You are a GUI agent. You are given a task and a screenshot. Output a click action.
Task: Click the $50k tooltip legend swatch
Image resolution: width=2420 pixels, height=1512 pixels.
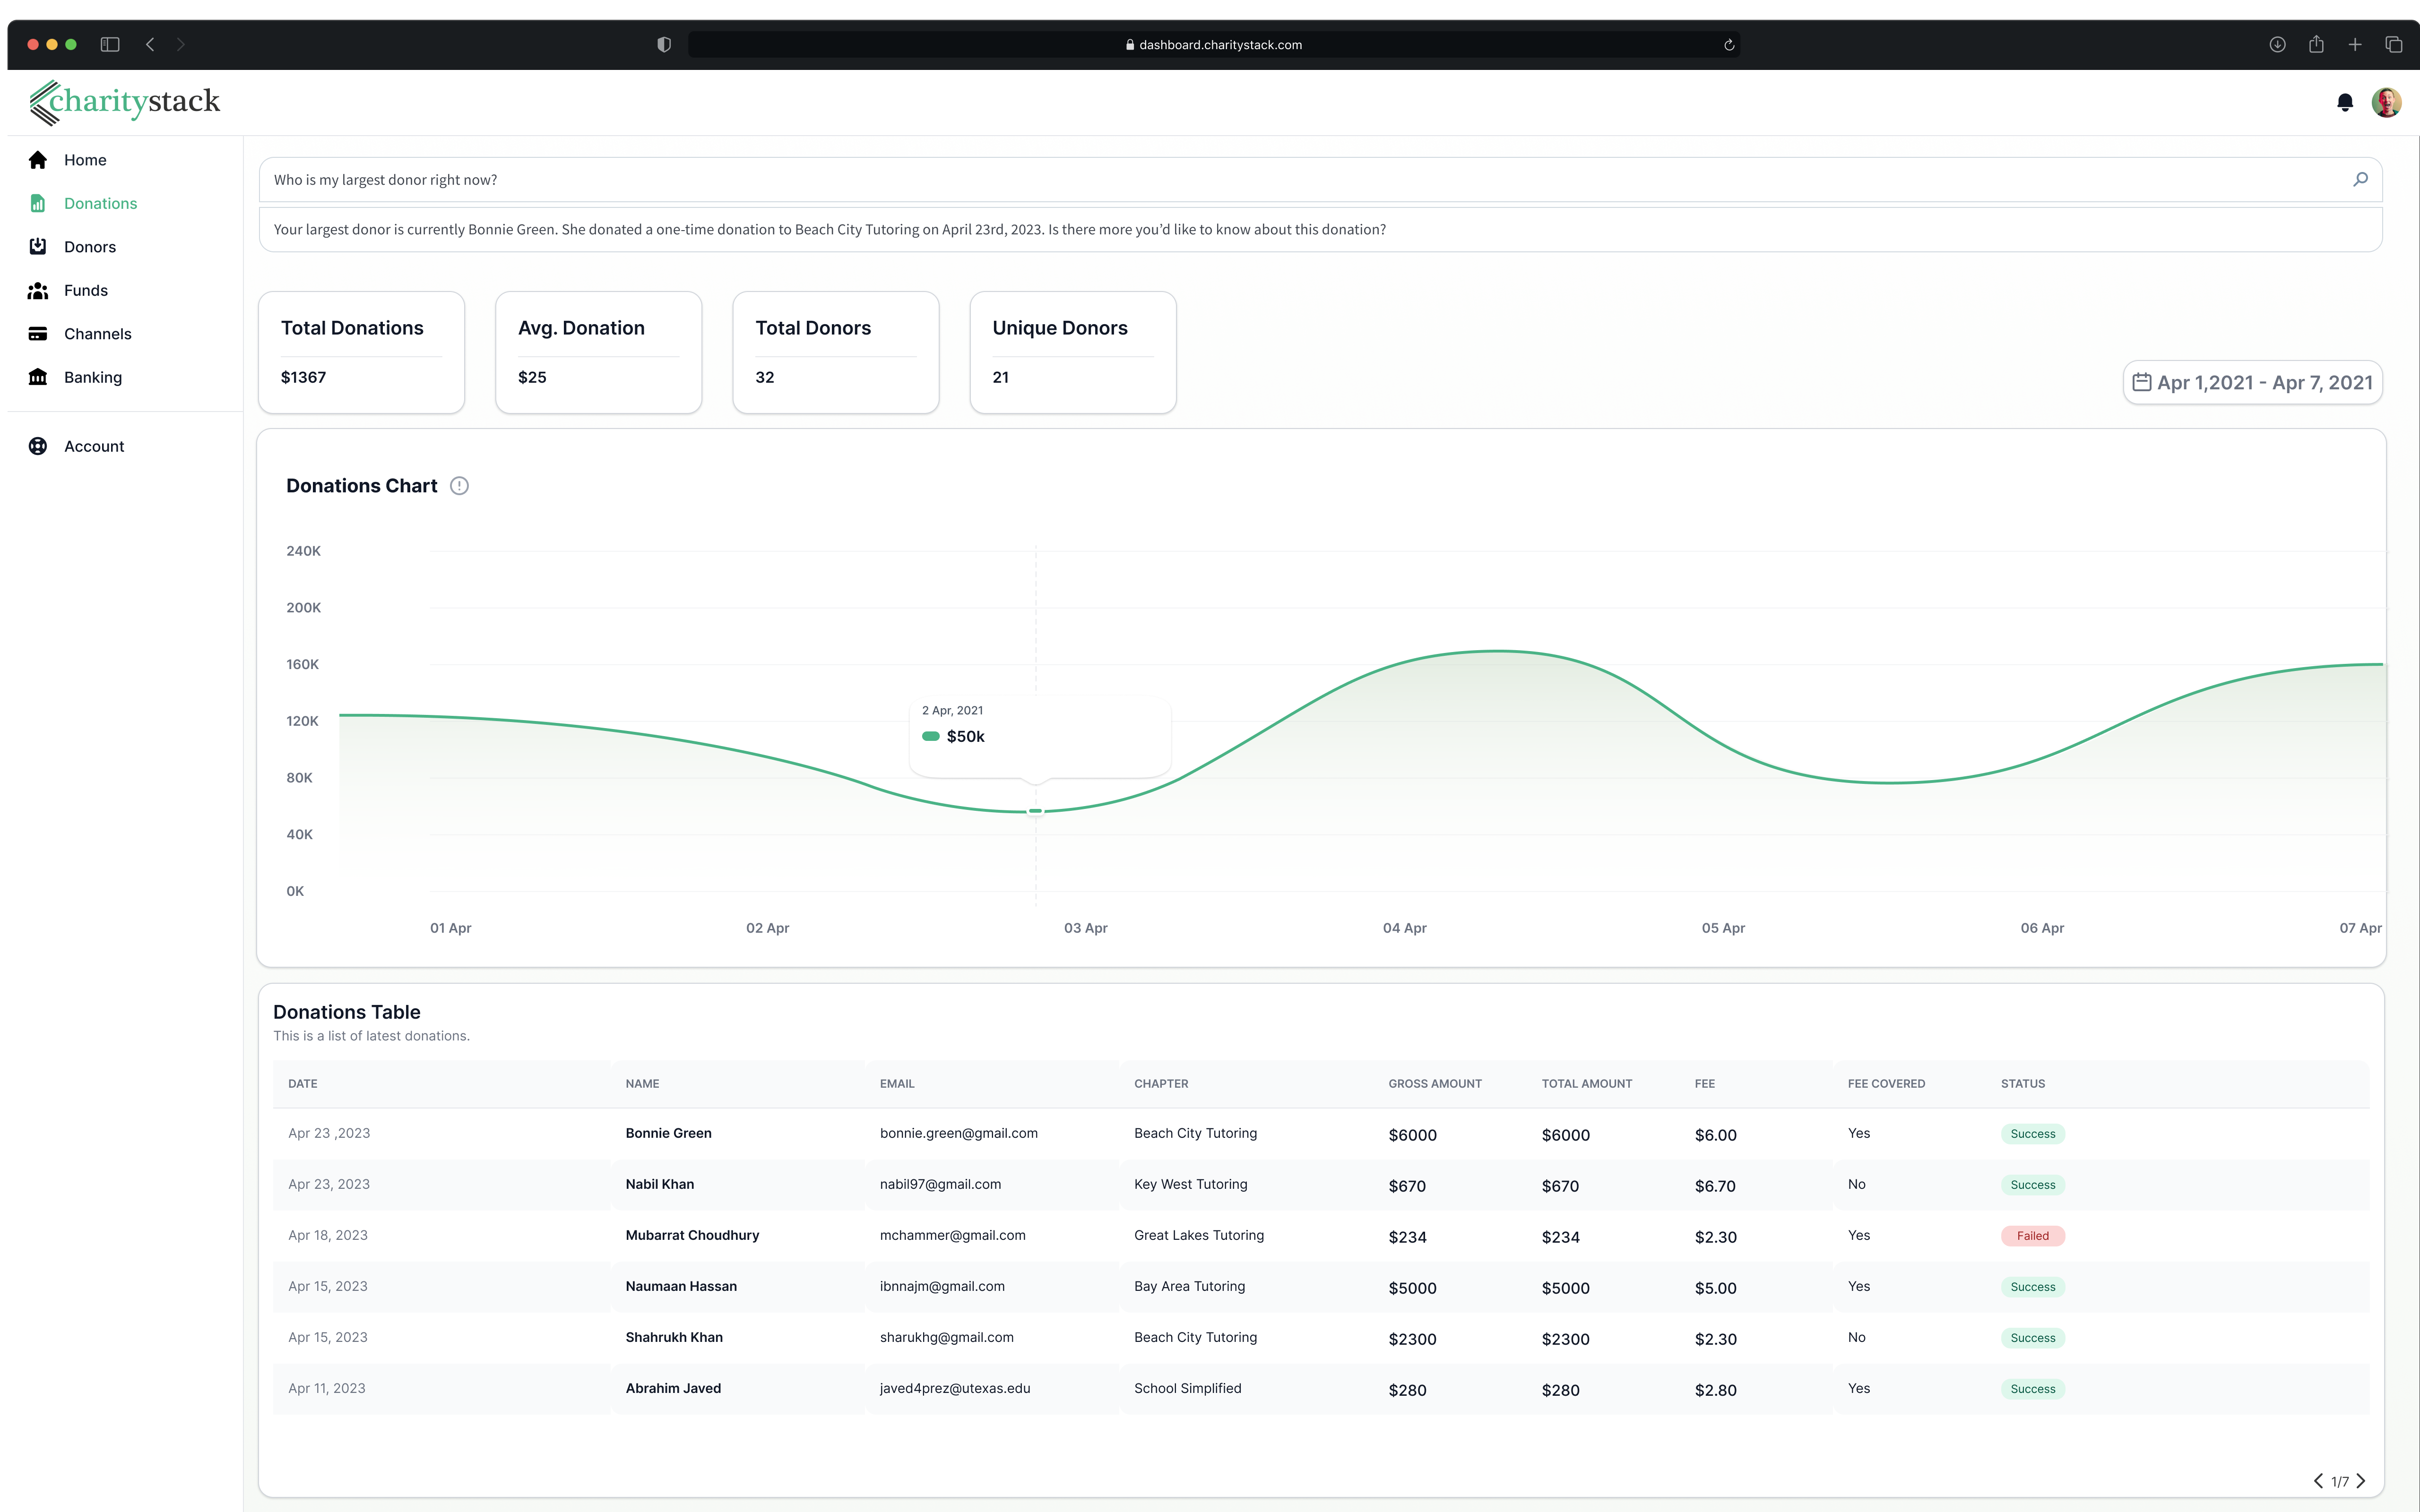point(930,736)
